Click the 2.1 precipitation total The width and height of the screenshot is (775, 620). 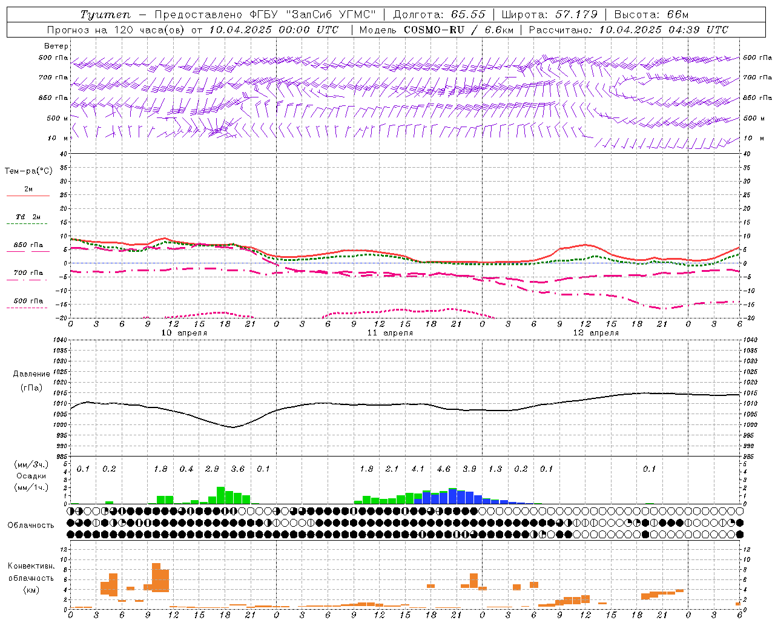tap(392, 469)
